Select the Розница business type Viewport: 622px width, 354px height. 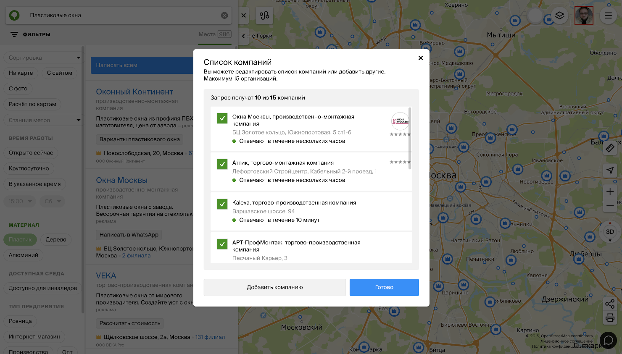pyautogui.click(x=20, y=321)
